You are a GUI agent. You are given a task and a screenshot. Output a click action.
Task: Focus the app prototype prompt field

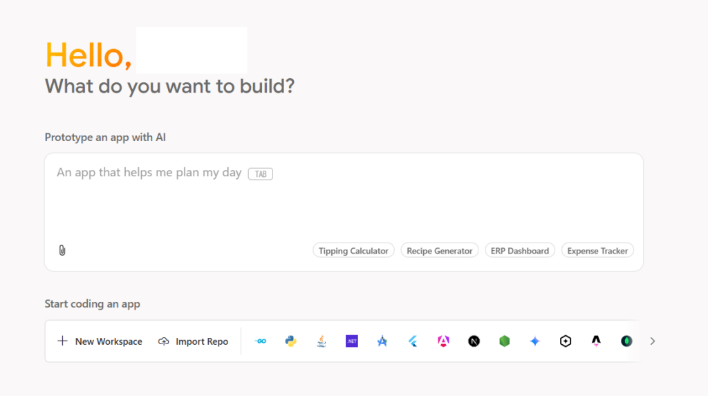point(344,198)
